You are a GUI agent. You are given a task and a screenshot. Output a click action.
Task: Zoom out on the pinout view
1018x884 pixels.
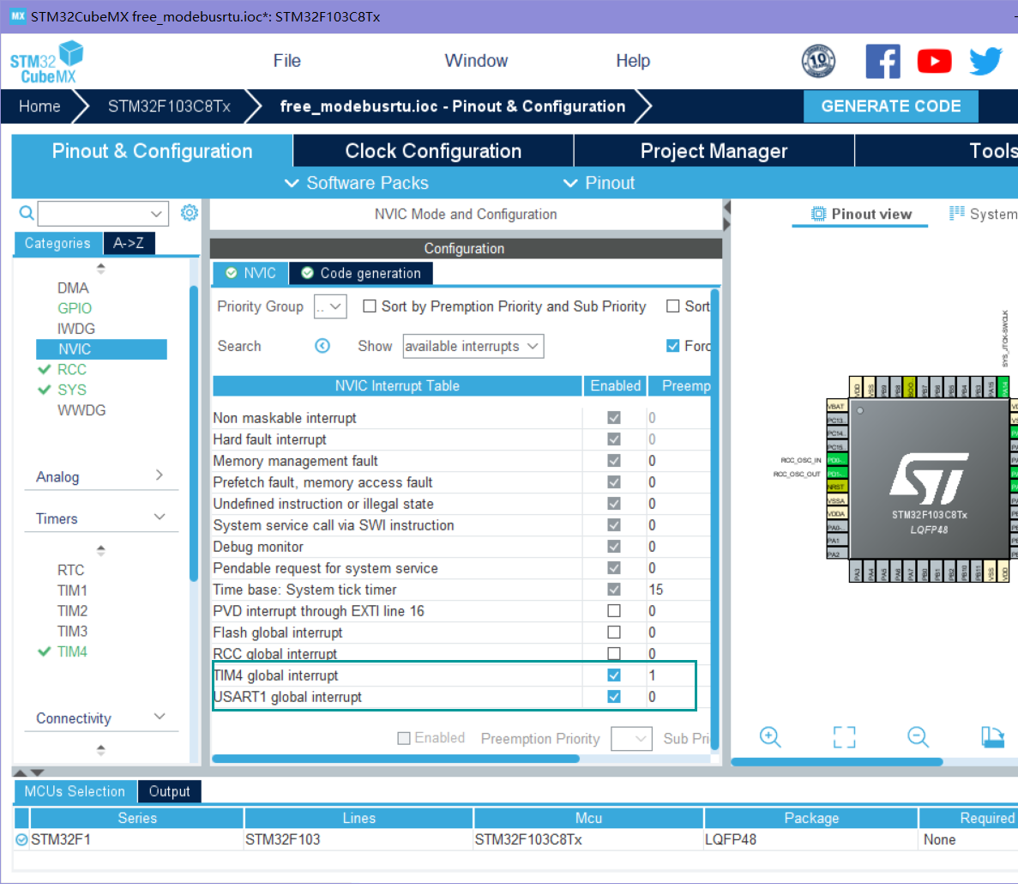pyautogui.click(x=918, y=736)
